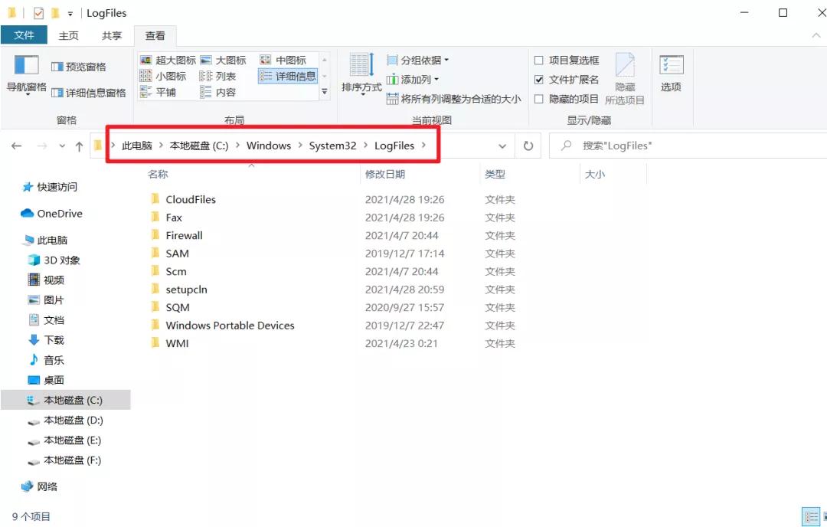Screen dimensions: 827x527
Task: Open the SQM folder
Action: (x=177, y=307)
